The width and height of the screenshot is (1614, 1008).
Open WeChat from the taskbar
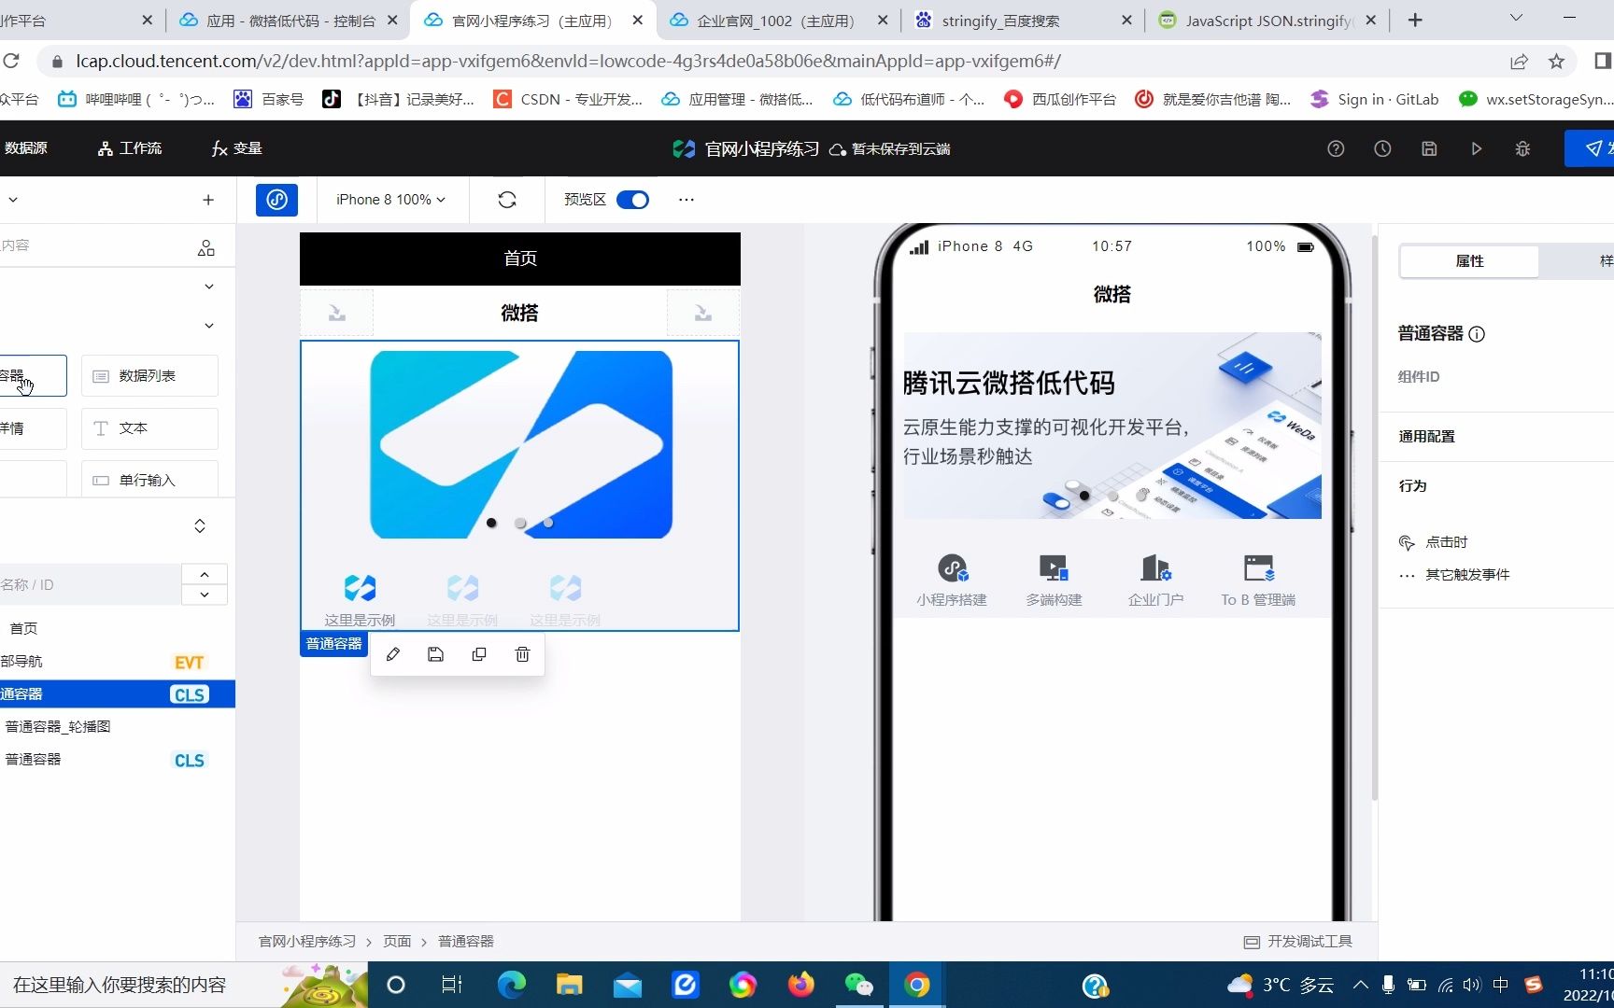[x=858, y=985]
